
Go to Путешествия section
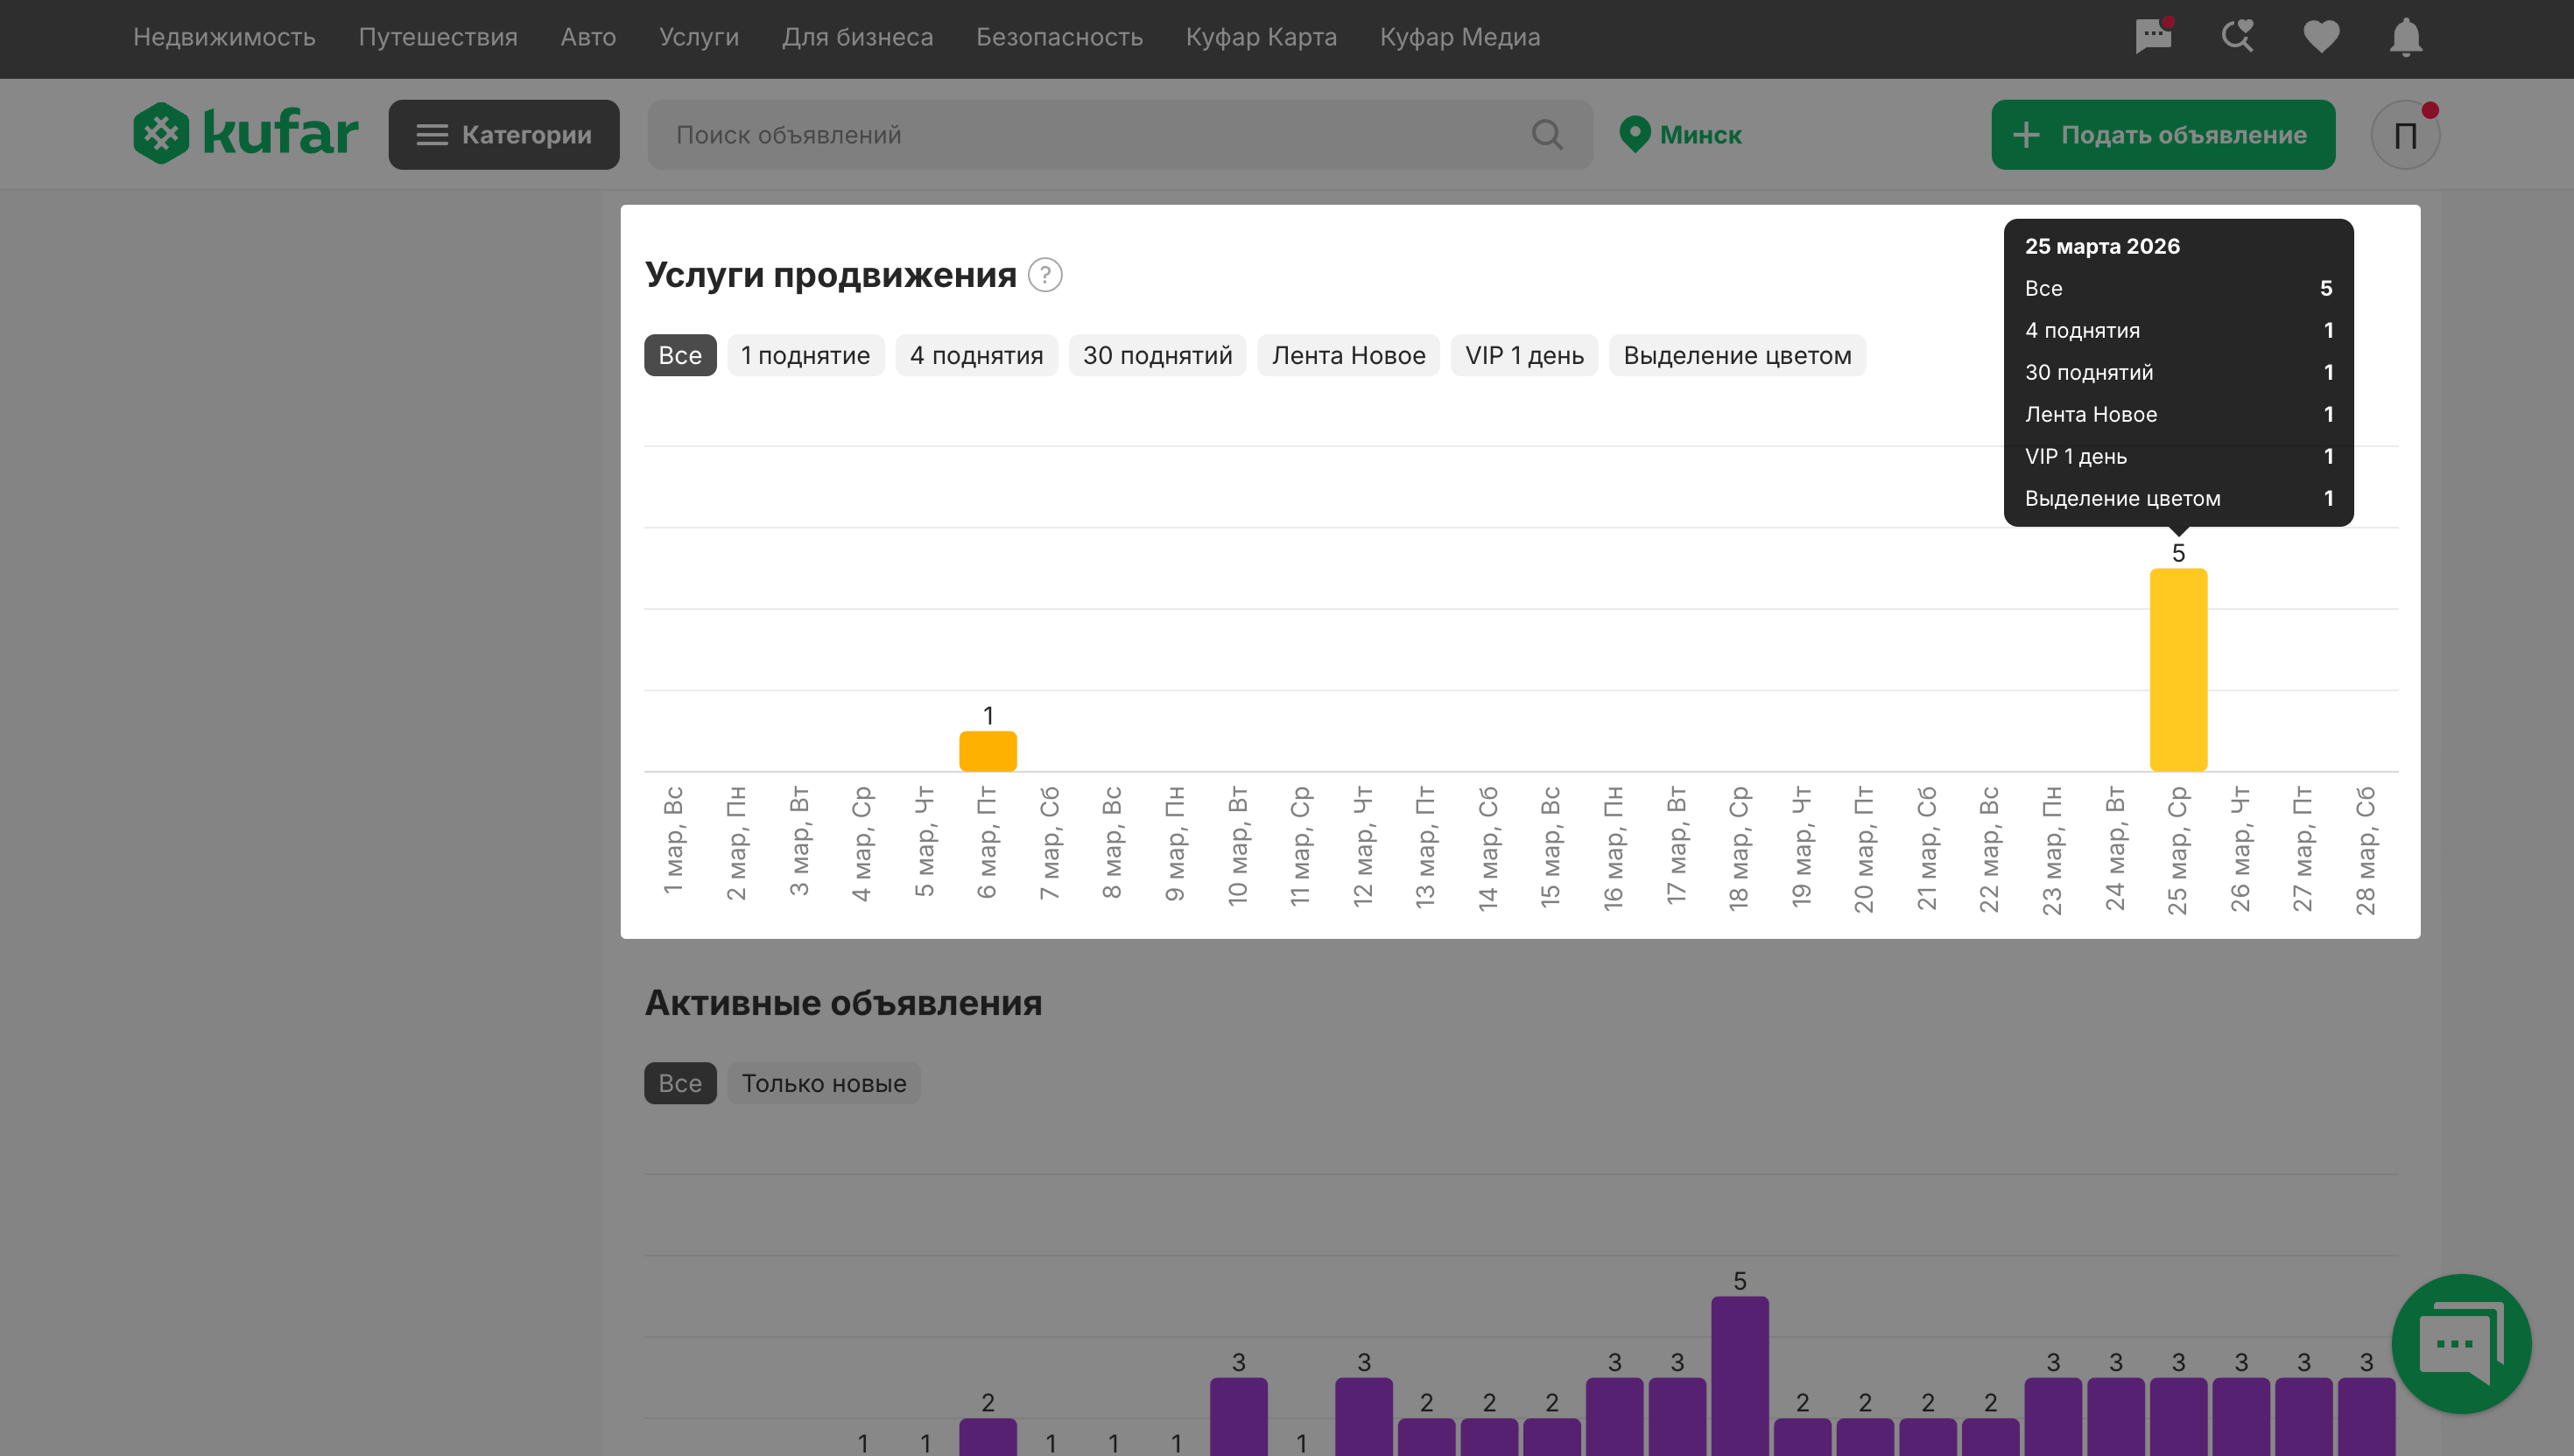point(438,37)
